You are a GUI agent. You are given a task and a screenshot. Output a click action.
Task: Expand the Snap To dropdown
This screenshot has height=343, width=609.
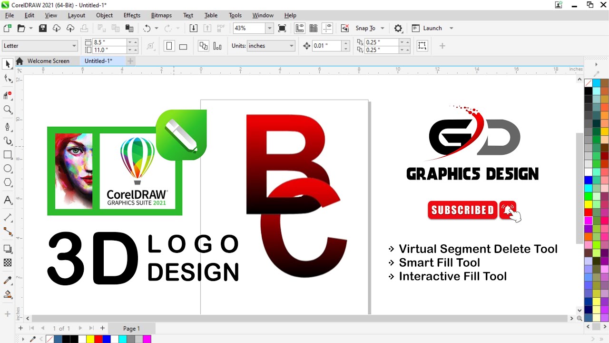coord(382,28)
